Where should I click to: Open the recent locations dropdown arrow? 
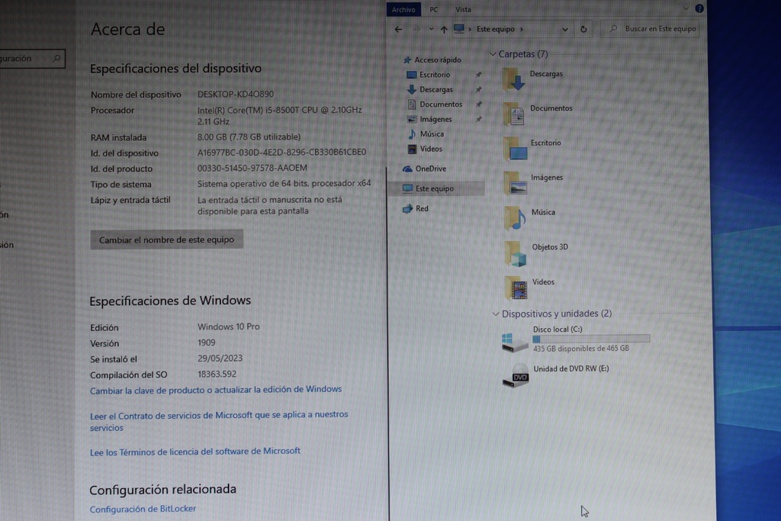coord(432,30)
